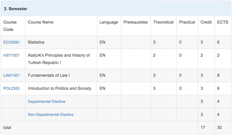Click the Language column header

109,22
